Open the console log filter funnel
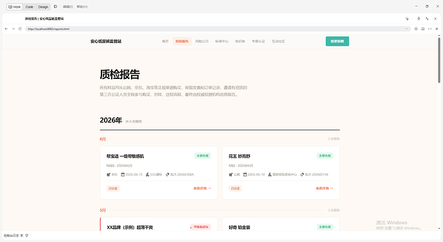Screen dimensions: 443x242 click(x=27, y=236)
